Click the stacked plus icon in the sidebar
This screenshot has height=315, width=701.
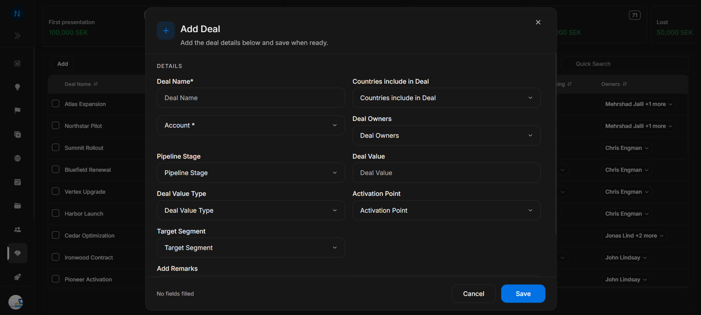(x=17, y=134)
